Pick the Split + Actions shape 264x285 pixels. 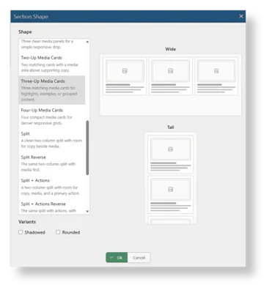tap(52, 187)
